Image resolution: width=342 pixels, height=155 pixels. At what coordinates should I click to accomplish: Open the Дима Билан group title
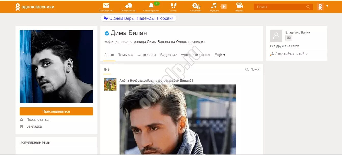click(x=129, y=33)
